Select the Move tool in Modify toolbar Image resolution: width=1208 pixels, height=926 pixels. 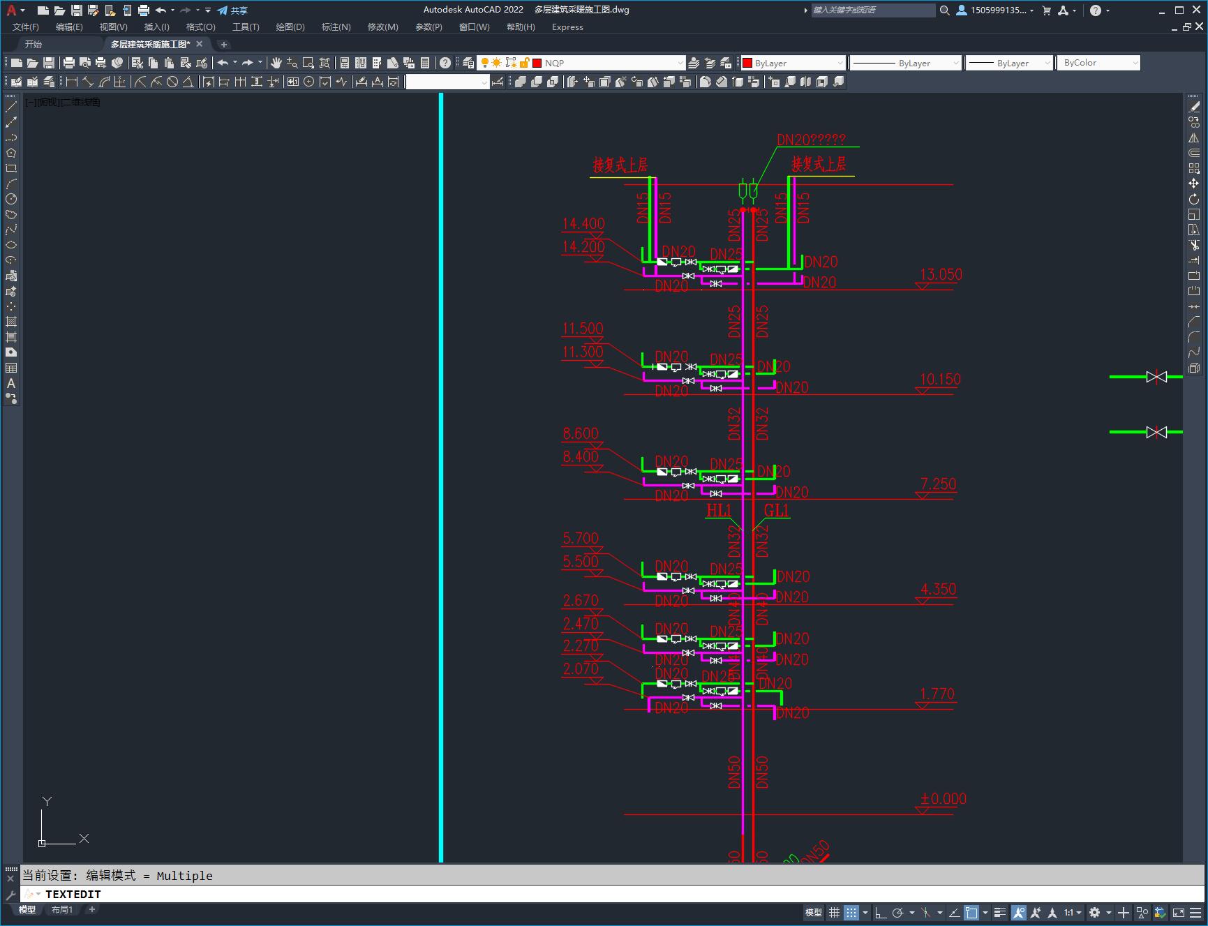1194,184
